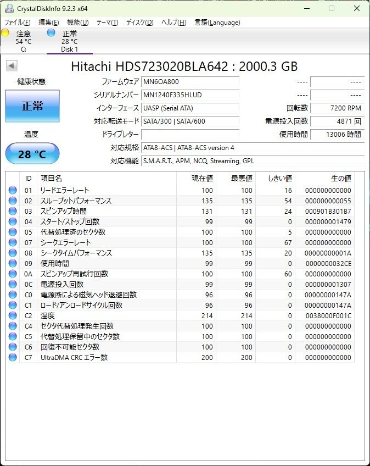
Task: Click raw value 000000001307 of 電源投入回数
Action: click(x=328, y=285)
